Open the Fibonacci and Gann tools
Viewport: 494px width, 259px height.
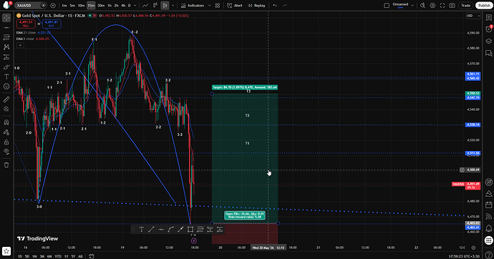tap(6, 37)
